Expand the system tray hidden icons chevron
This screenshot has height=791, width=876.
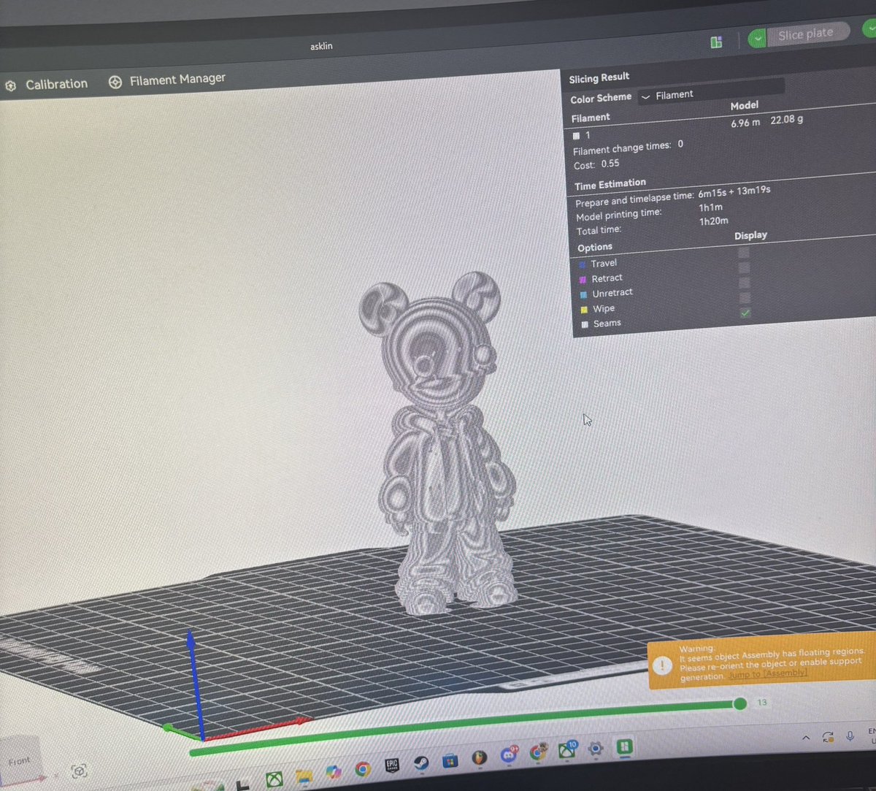[806, 738]
